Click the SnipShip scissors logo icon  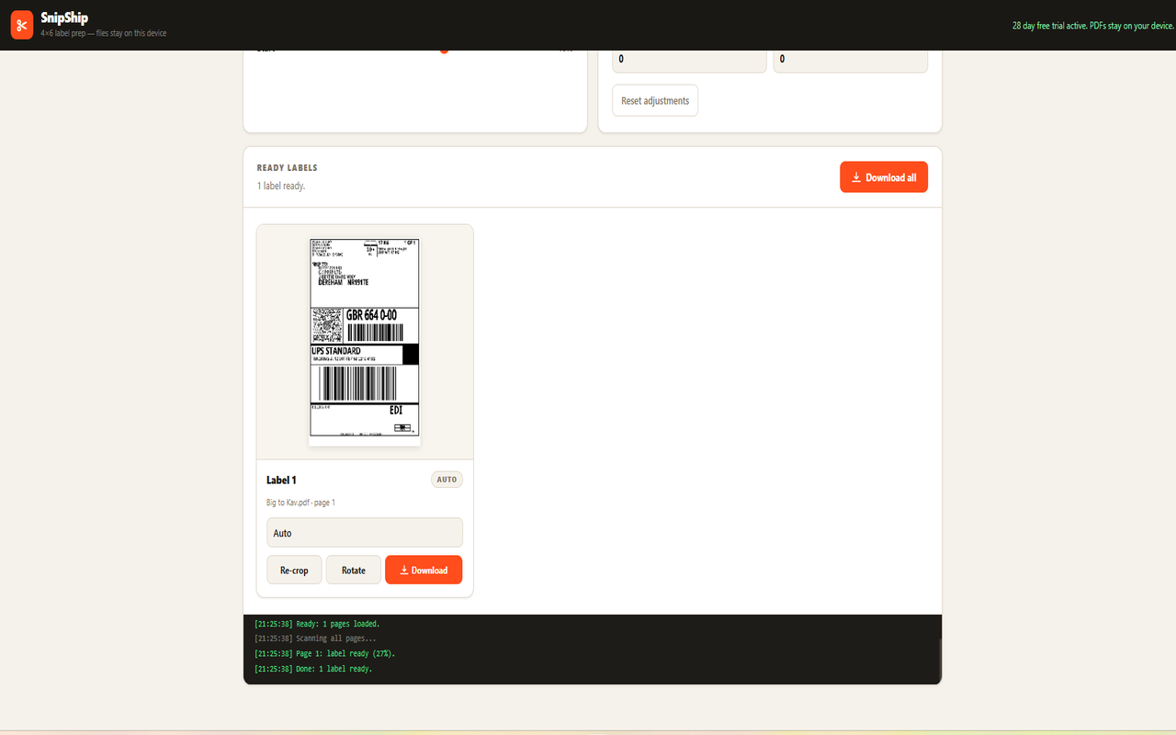tap(22, 25)
